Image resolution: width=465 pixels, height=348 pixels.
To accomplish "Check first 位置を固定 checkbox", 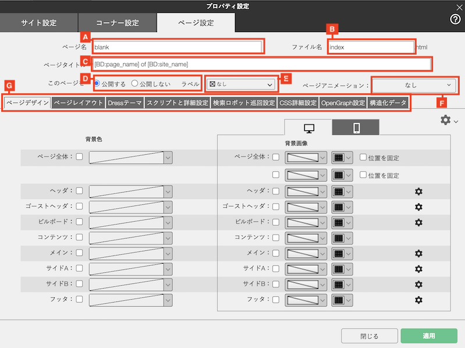I will 363,157.
